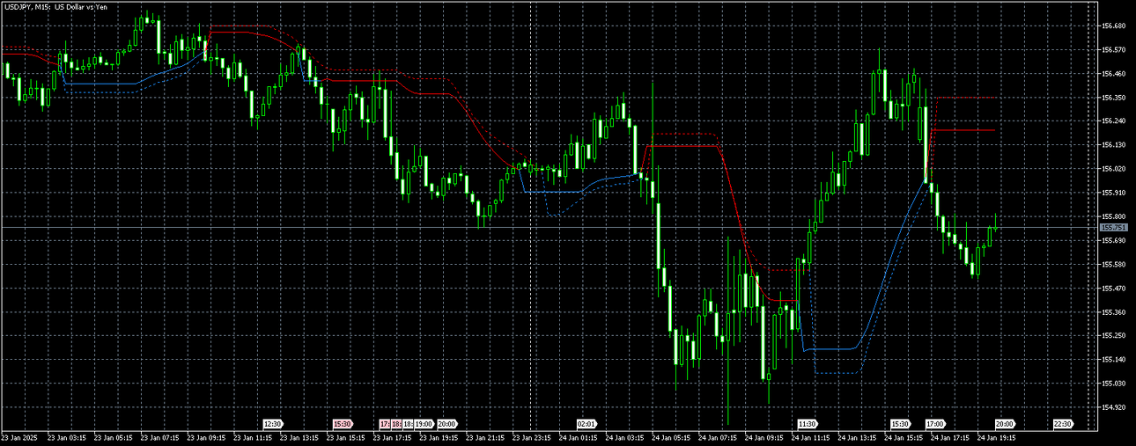Click the 155.910 price scale label
Screen dimensions: 1136x446
point(1115,192)
